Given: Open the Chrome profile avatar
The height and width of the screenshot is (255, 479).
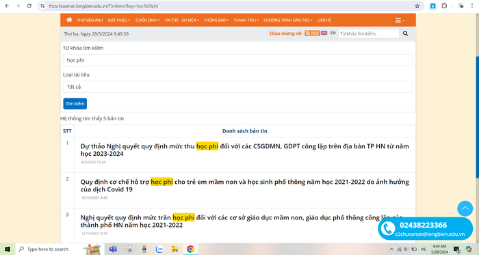Looking at the screenshot, I should click(461, 5).
